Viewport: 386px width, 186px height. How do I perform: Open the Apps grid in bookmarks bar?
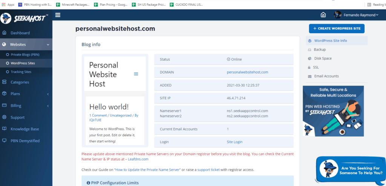[x=8, y=5]
